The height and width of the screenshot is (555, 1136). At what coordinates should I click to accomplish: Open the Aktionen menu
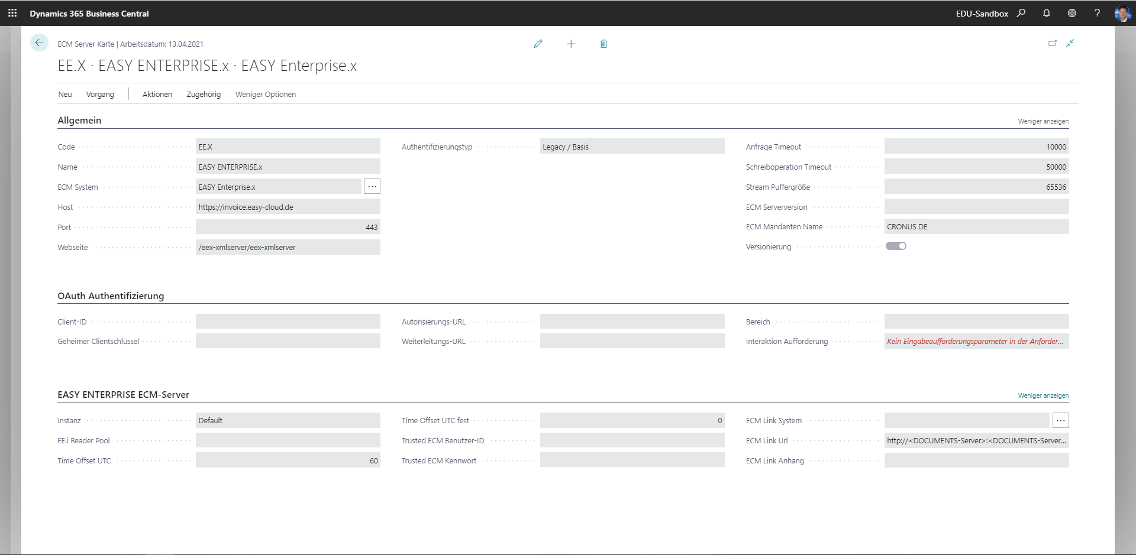[157, 95]
